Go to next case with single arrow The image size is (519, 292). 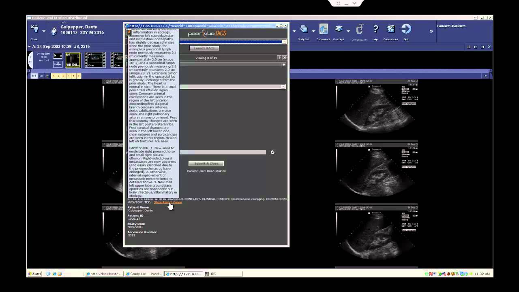coord(279,58)
